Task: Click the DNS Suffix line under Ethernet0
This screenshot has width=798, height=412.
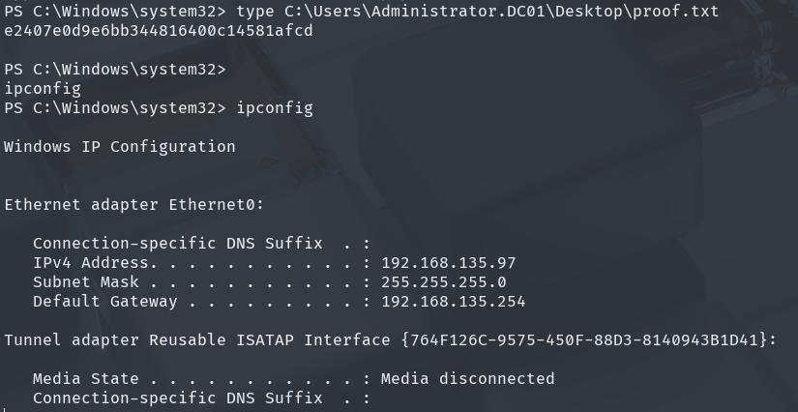Action: (188, 244)
